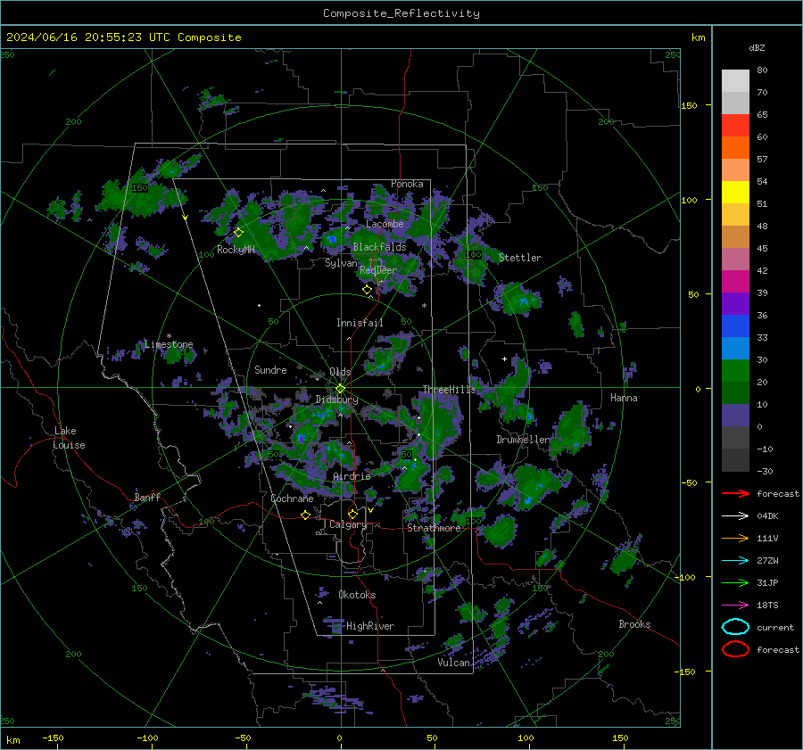Click the Hanna city label
The image size is (803, 750).
[x=624, y=398]
